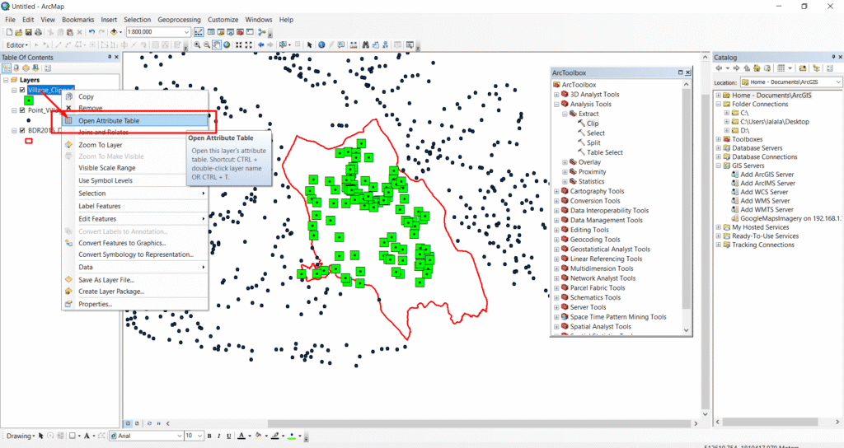Save the map with the floppy icon
The height and width of the screenshot is (448, 844).
coord(29,32)
